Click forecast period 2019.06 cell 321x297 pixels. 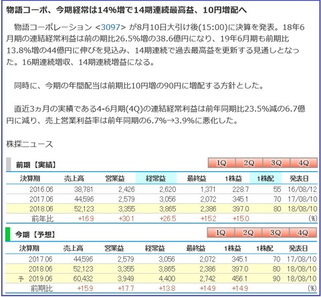[40, 278]
